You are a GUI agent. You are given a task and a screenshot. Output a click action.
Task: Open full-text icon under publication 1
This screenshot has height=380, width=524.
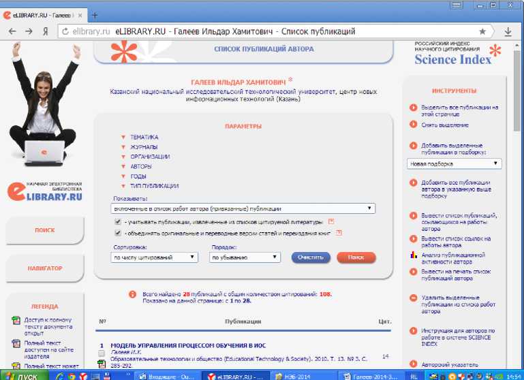pyautogui.click(x=102, y=364)
